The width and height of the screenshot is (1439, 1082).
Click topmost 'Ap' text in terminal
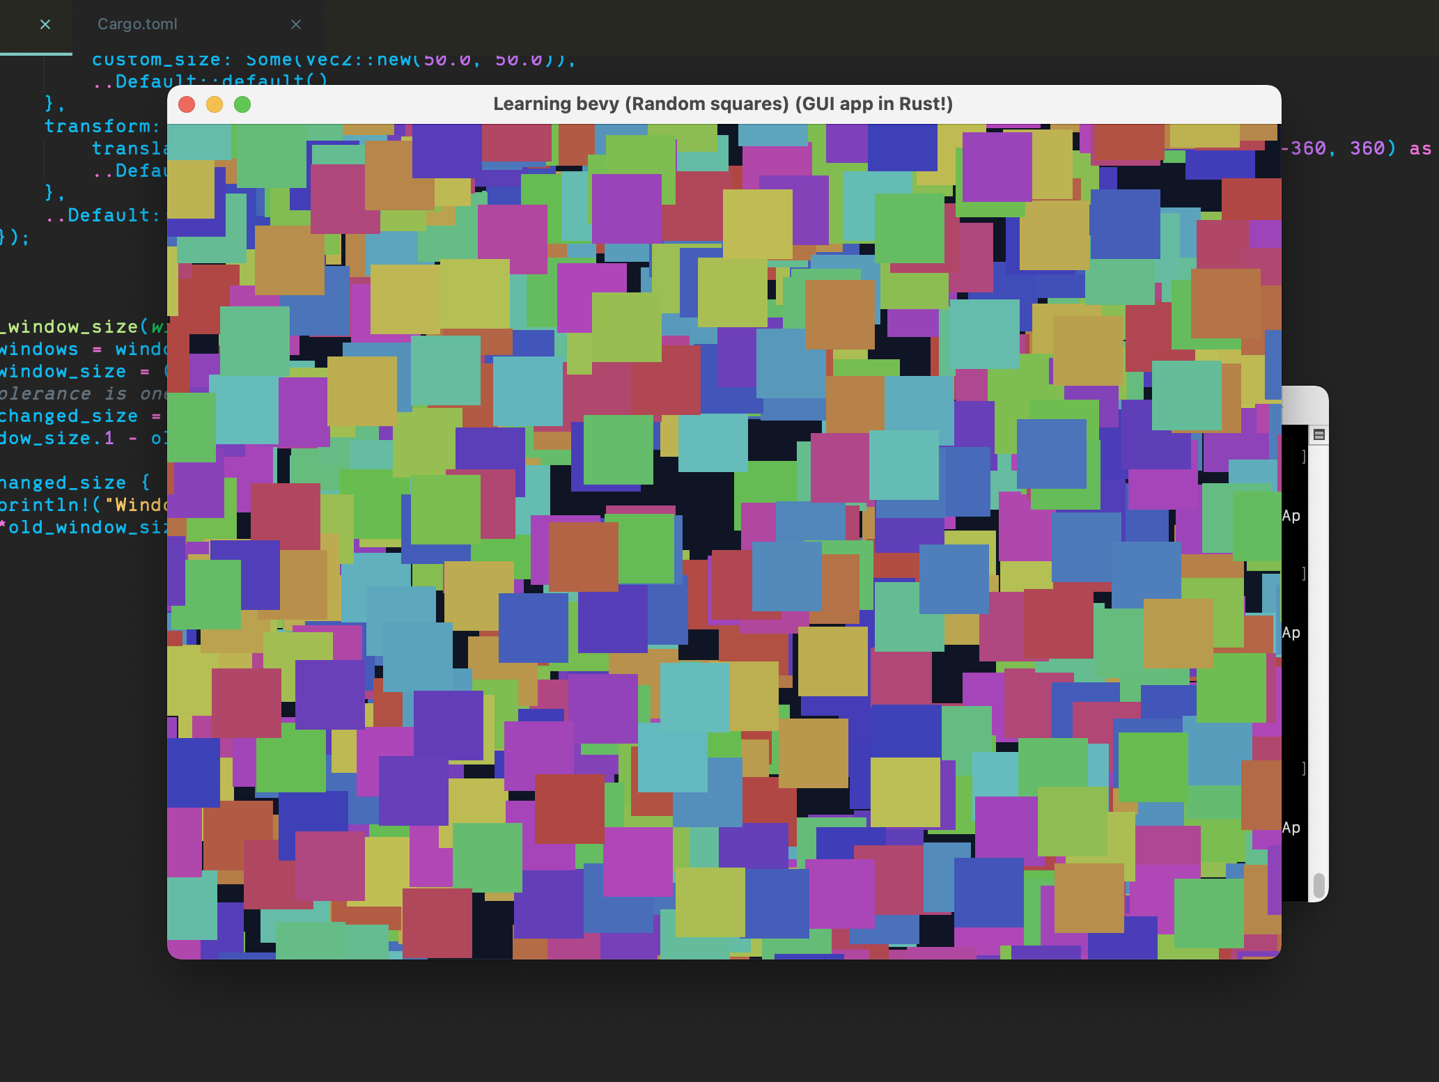tap(1291, 516)
